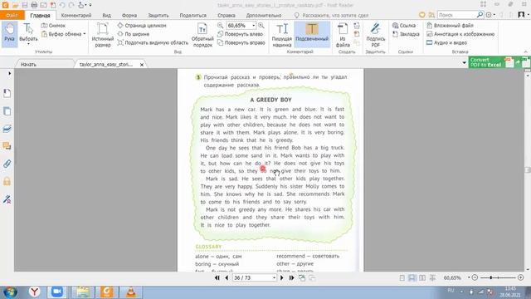The width and height of the screenshot is (531, 299).
Task: Create PDF Из файла
Action: pos(343,35)
